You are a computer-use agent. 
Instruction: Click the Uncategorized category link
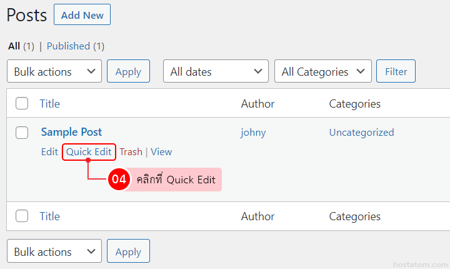pos(361,132)
